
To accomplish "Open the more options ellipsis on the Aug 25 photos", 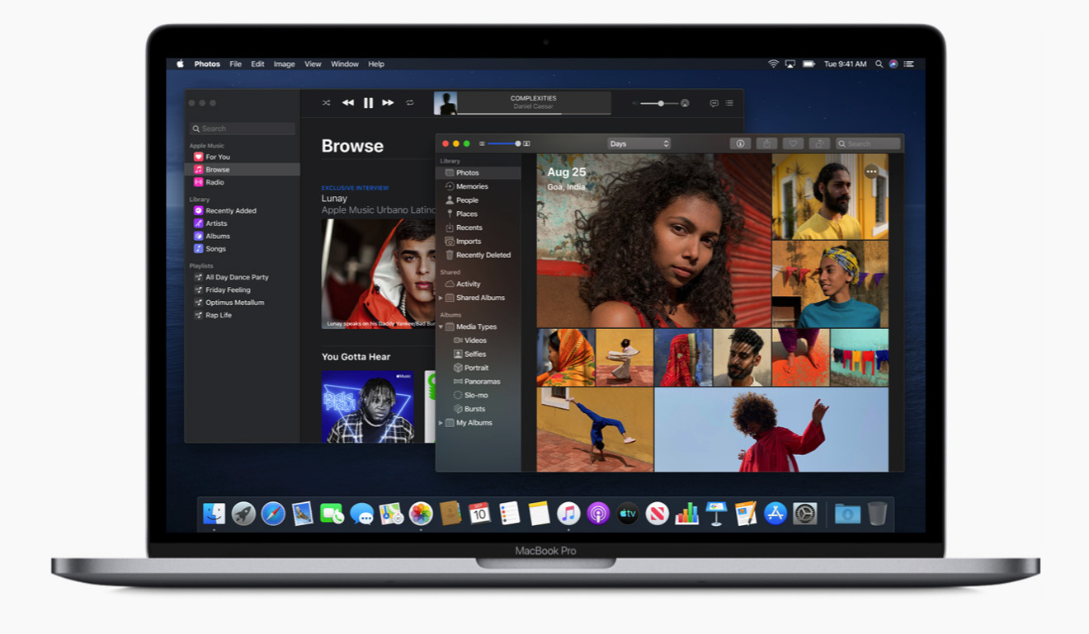I will pyautogui.click(x=871, y=171).
